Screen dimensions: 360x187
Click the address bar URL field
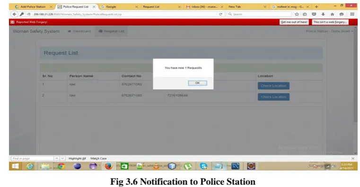pyautogui.click(x=124, y=14)
